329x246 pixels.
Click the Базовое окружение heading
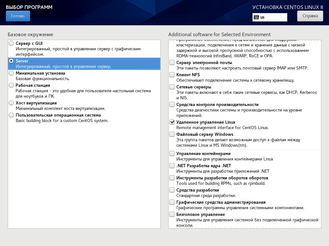click(30, 35)
